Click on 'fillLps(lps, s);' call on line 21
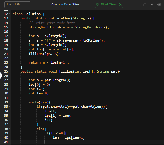Image resolution: width=164 pixels, height=145 pixels. click(x=45, y=54)
